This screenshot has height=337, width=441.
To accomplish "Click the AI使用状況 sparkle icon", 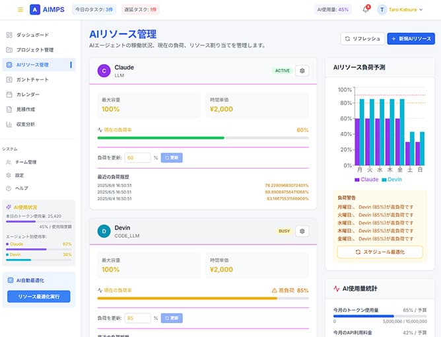I will [9, 207].
